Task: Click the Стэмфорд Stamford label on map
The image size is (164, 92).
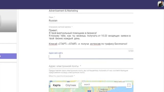Action: pyautogui.click(x=103, y=90)
